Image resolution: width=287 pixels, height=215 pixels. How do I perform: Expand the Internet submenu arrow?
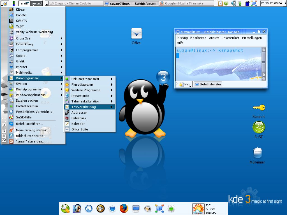click(61, 67)
